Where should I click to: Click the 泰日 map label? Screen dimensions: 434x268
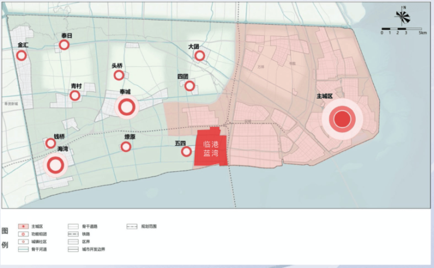click(67, 35)
